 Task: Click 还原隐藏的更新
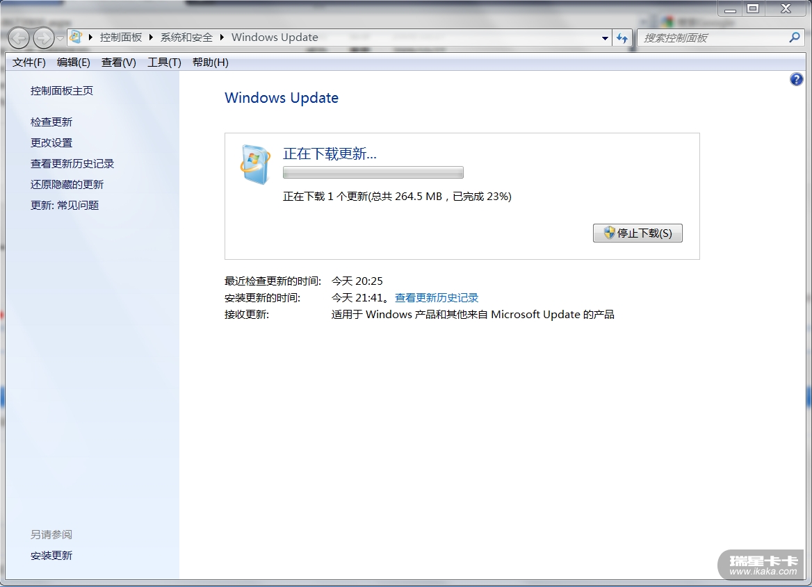point(67,184)
